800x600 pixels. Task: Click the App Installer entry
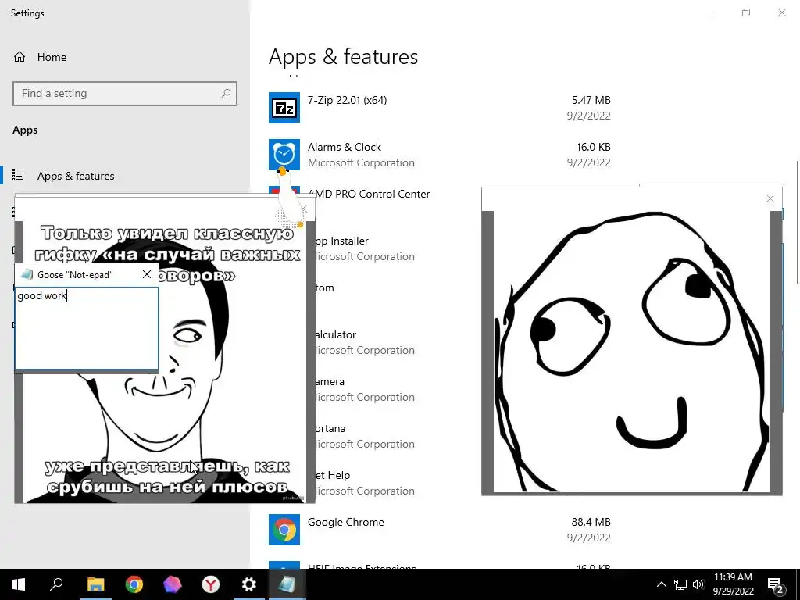click(x=342, y=241)
